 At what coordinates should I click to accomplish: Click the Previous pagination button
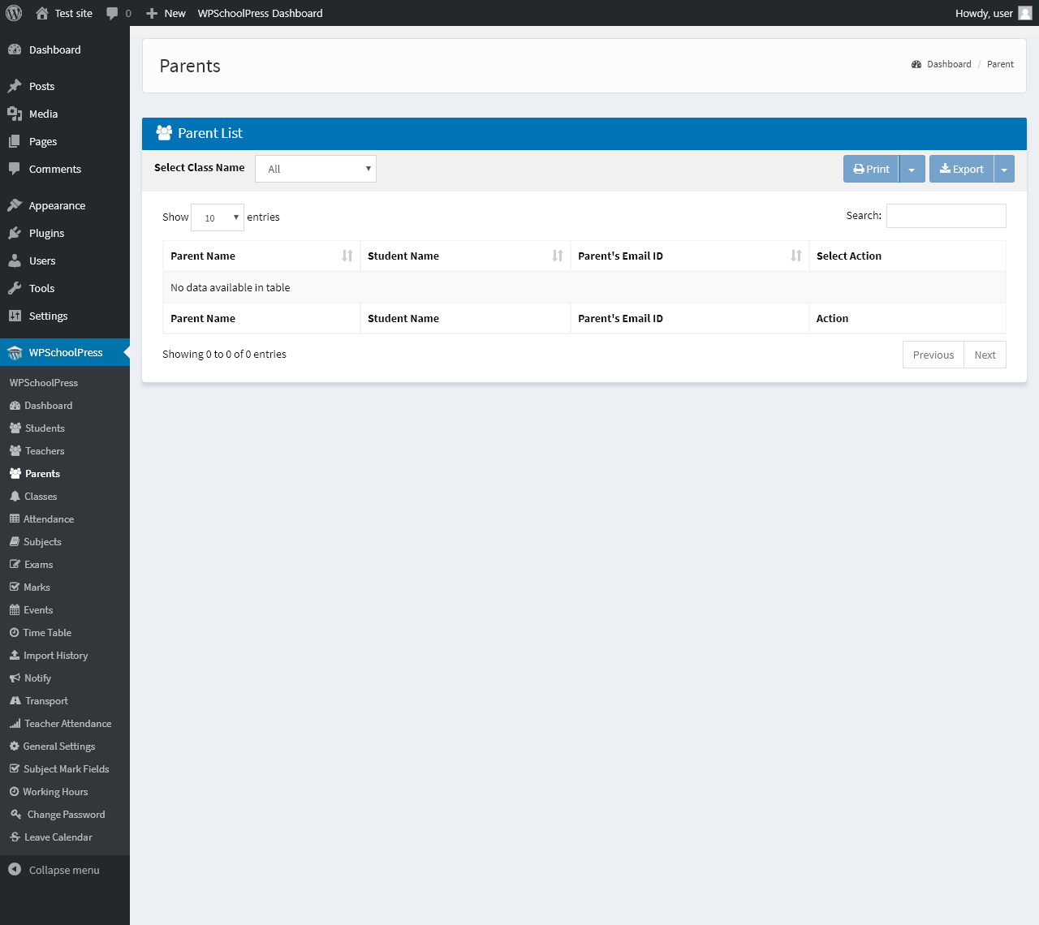(x=933, y=355)
